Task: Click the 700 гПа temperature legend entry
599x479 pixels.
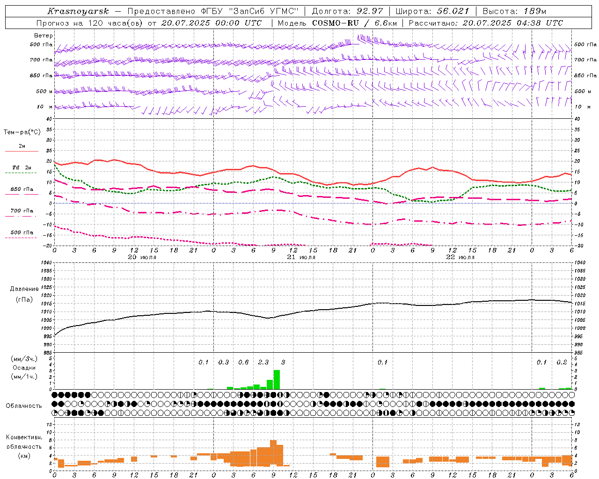Action: click(x=22, y=211)
